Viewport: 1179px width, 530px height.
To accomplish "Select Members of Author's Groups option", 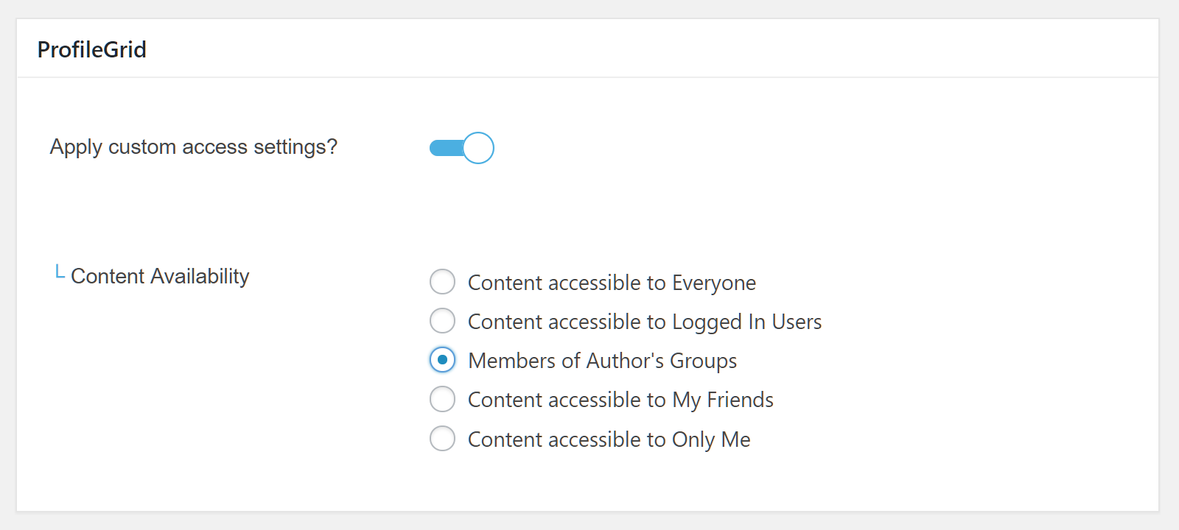I will pos(442,360).
